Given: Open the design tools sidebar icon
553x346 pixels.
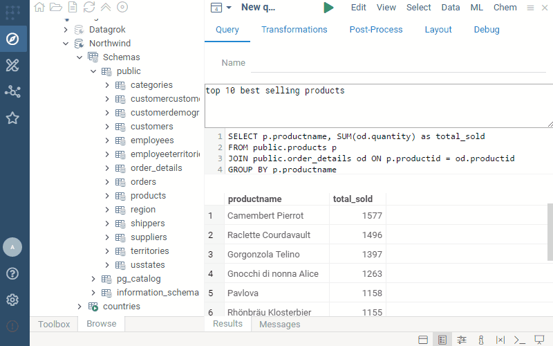Looking at the screenshot, I should click(x=12, y=65).
